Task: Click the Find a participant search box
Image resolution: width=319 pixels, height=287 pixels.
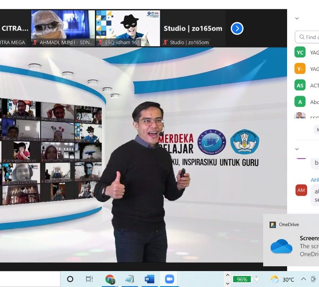Action: tap(307, 37)
